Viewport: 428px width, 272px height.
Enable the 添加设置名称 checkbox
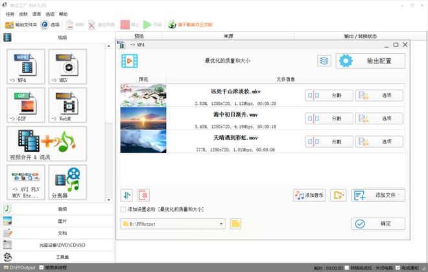point(124,209)
